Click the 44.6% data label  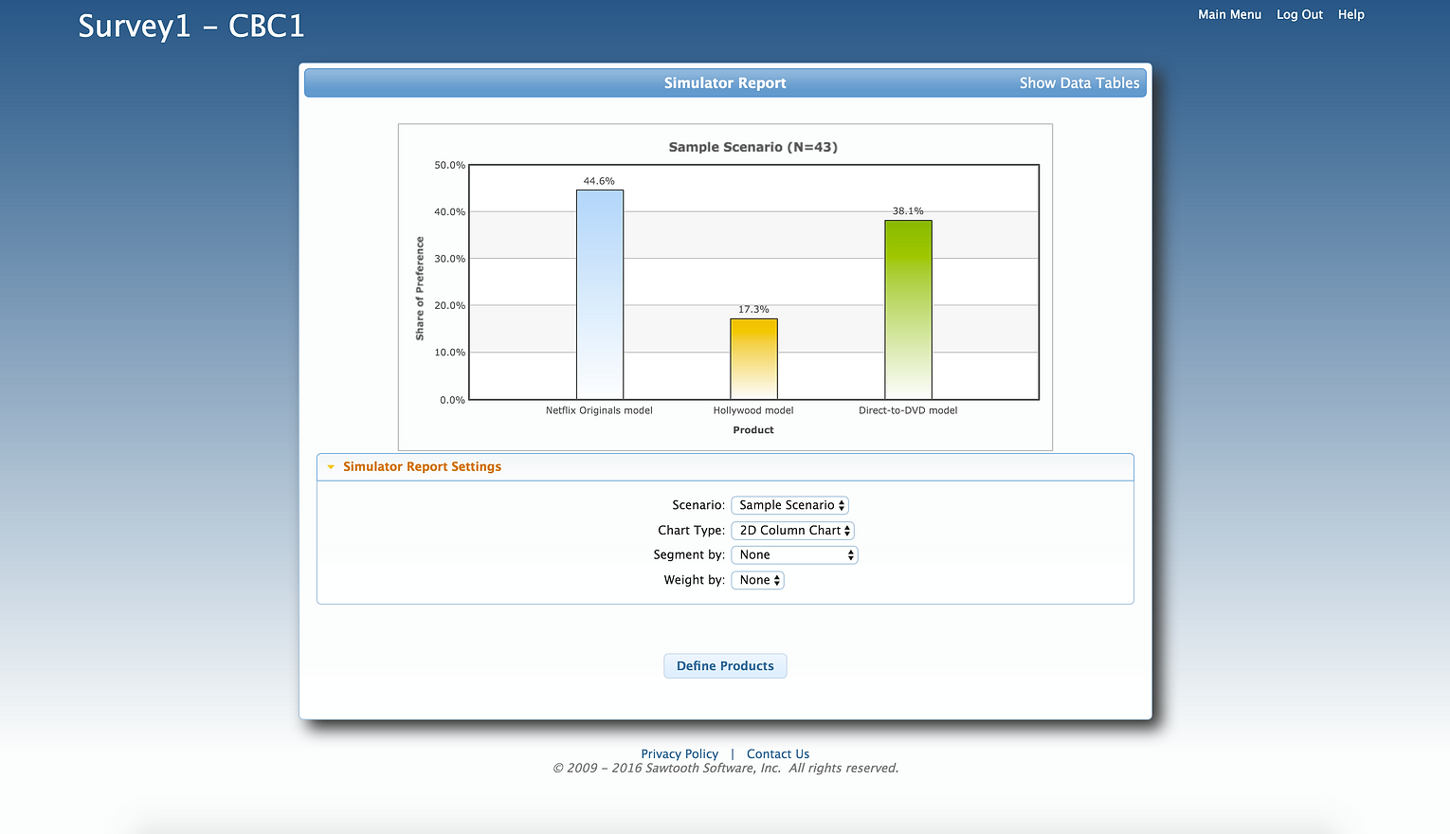[599, 181]
